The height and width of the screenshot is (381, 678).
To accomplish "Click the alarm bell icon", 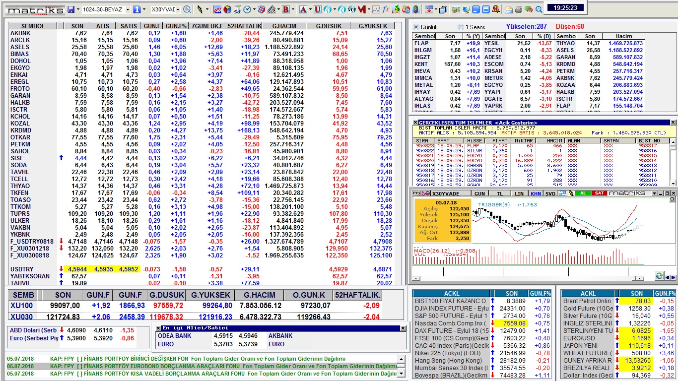I will pyautogui.click(x=496, y=9).
